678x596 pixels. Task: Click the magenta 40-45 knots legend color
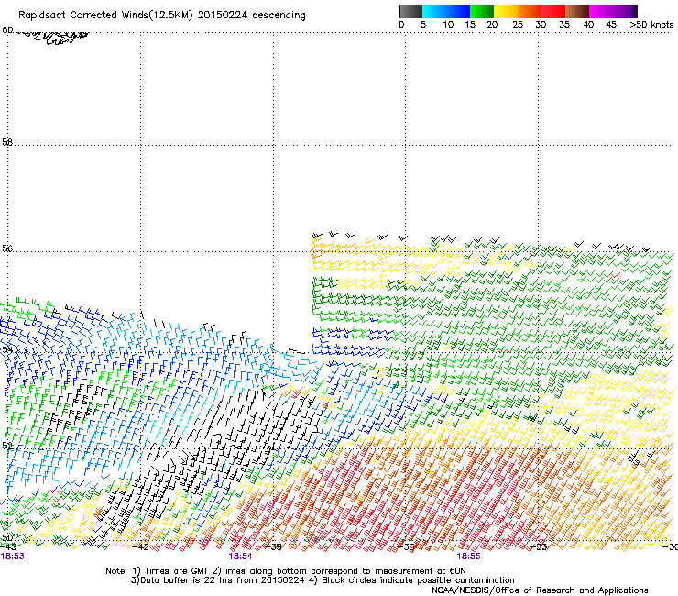tap(601, 11)
